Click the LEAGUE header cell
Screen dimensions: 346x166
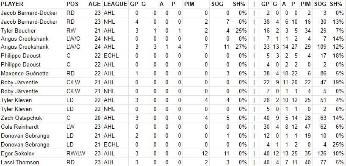116,4
